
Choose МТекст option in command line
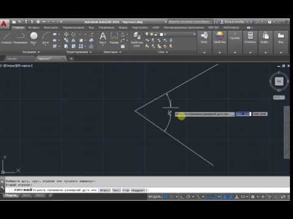[x=105, y=190]
